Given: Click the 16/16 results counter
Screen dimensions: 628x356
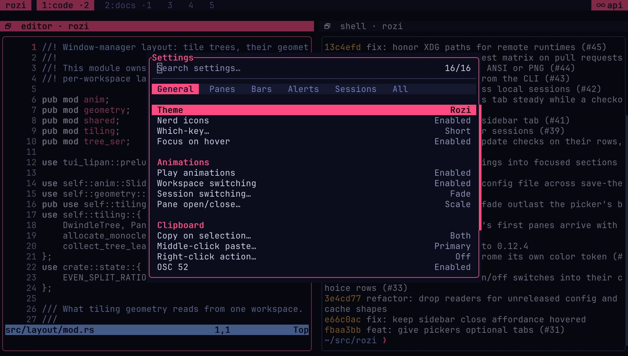Looking at the screenshot, I should pyautogui.click(x=458, y=68).
